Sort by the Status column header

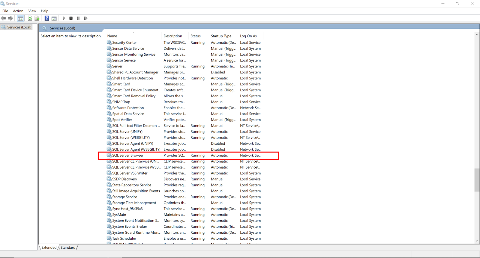click(195, 36)
